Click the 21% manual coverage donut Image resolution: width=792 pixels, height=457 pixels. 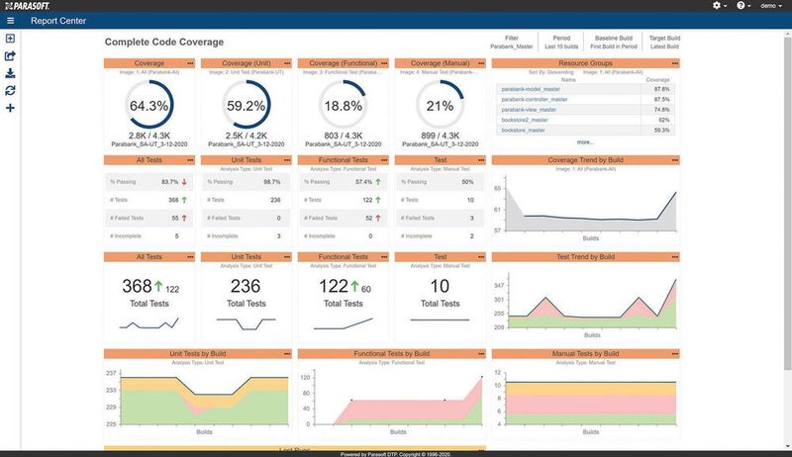coord(440,106)
